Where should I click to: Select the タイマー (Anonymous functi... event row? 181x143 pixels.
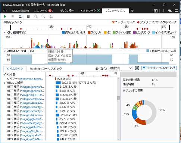[x=25, y=79]
